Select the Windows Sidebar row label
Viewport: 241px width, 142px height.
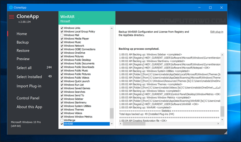(73, 99)
